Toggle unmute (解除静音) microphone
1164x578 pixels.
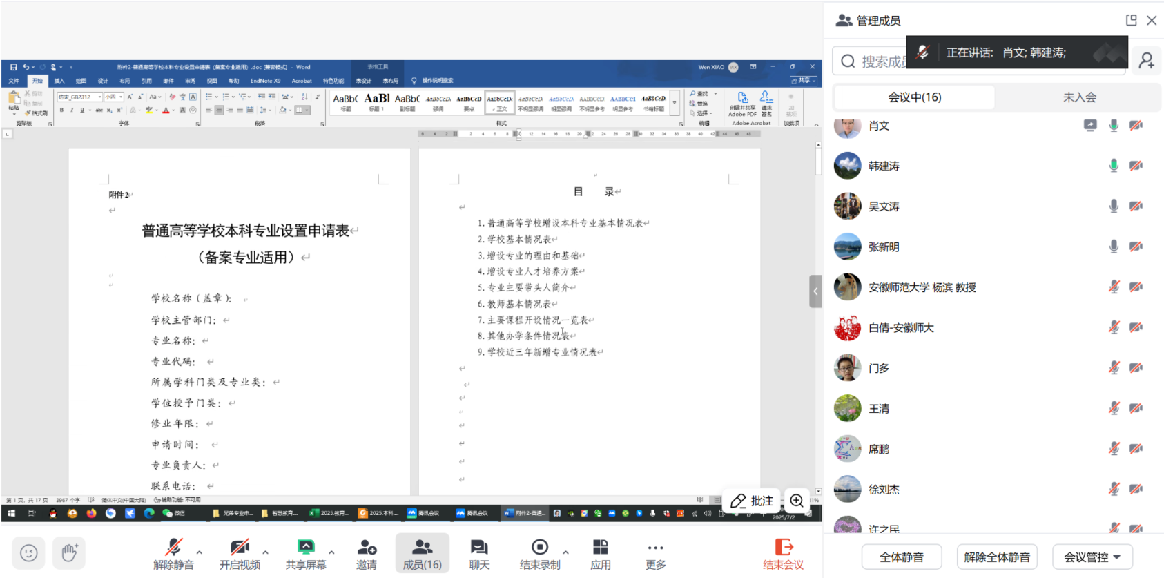174,548
